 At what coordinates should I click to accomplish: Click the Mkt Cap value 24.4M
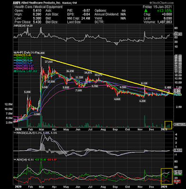pyautogui.click(x=86, y=18)
